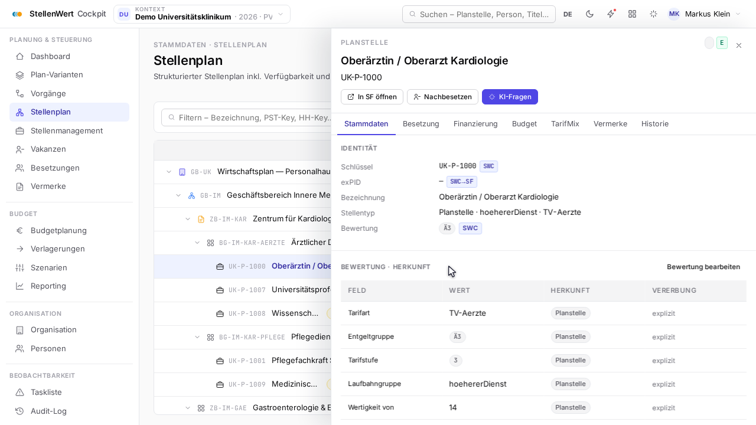The image size is (756, 425).
Task: Open the TarifMix tab
Action: [x=565, y=124]
